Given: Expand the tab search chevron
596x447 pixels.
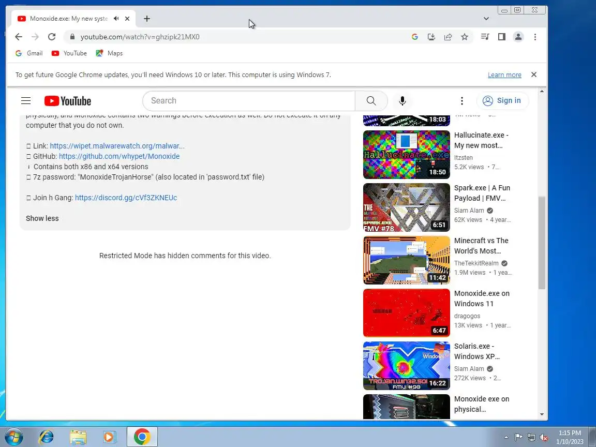Looking at the screenshot, I should click(486, 18).
